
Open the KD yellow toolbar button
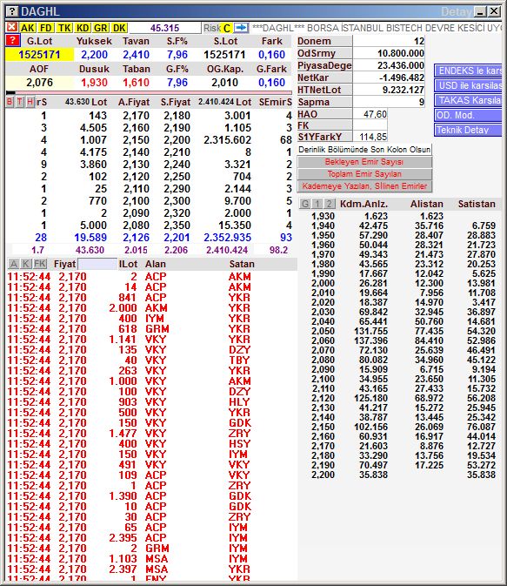tap(83, 28)
